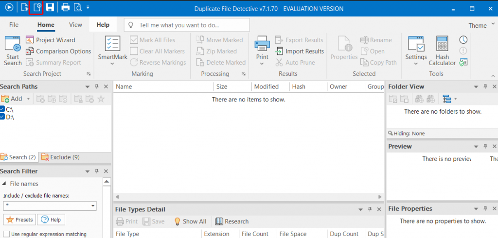
Task: Click Show All in File Types Detail
Action: tap(190, 221)
